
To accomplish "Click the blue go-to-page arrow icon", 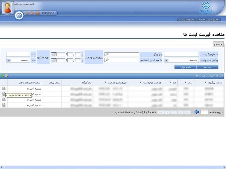I will [197, 112].
